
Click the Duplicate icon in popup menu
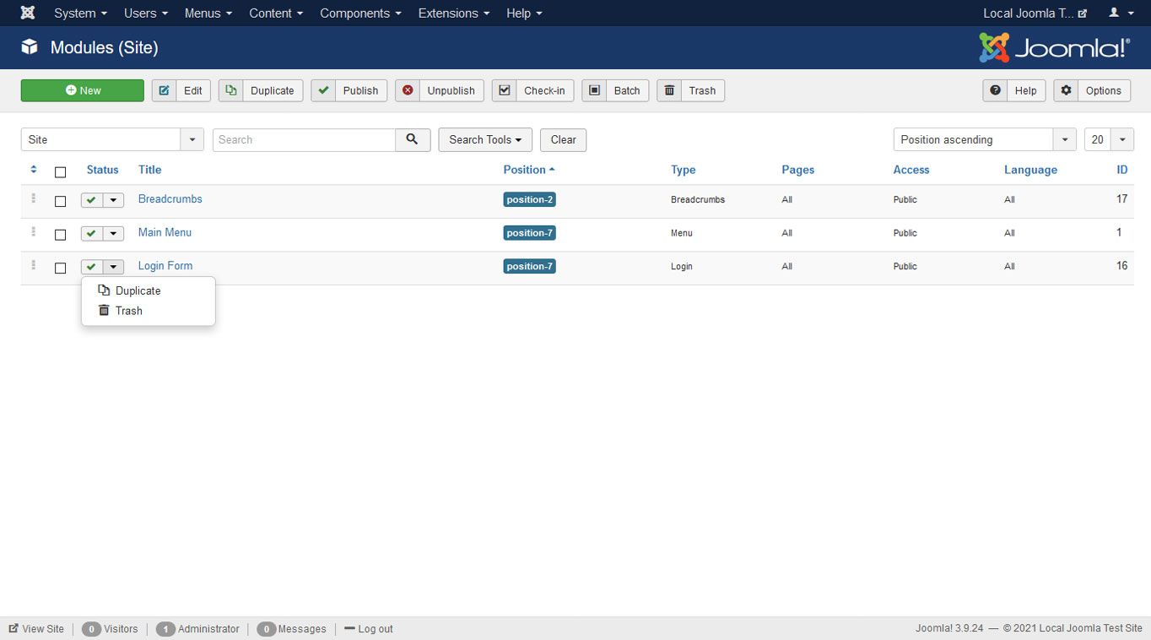[x=104, y=290]
